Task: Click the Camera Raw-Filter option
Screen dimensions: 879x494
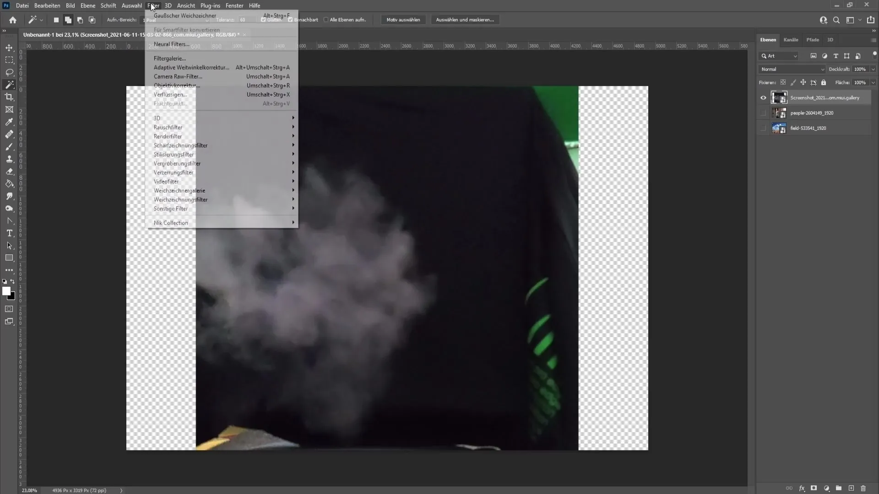Action: coord(178,76)
